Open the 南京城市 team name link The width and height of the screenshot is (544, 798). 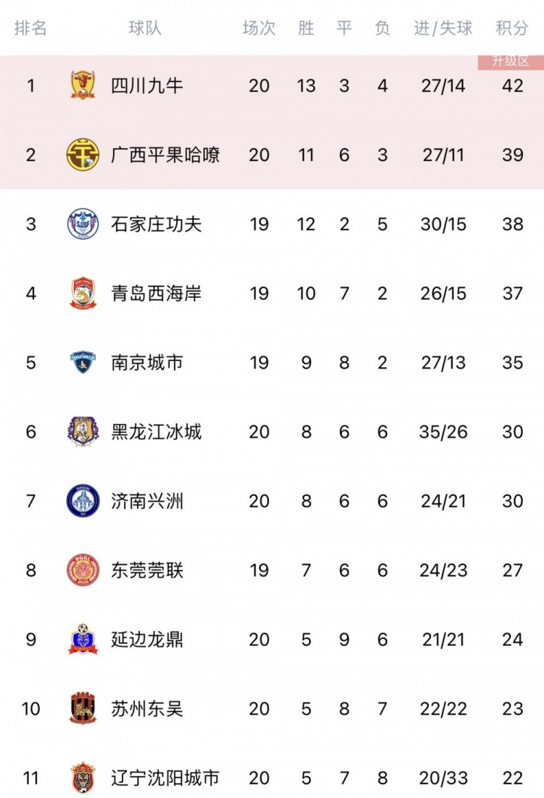[x=147, y=362]
